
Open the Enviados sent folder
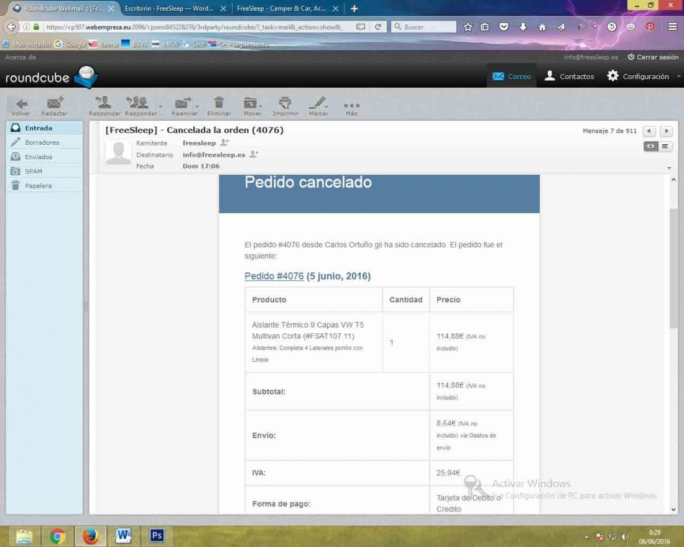coord(44,157)
